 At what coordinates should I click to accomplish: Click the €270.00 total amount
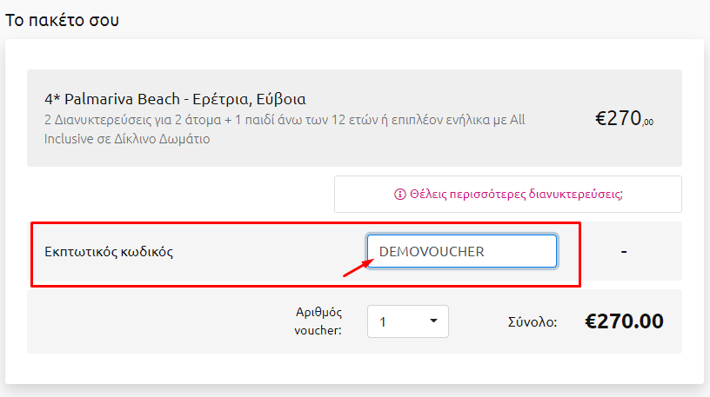coord(624,321)
